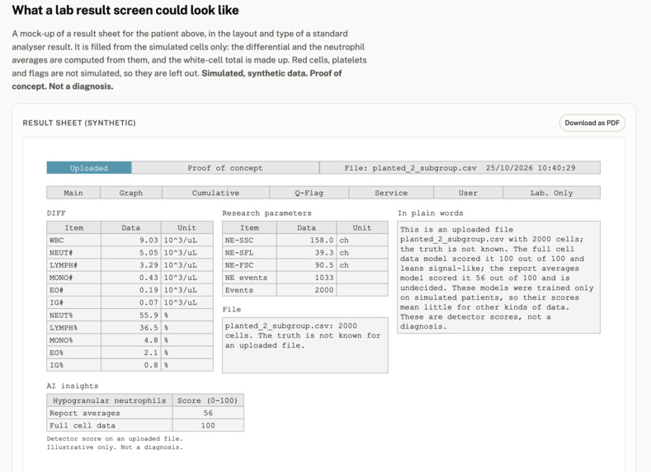651x472 pixels.
Task: Select the File: planted_2_subgroup.csv header cell
Action: 460,168
